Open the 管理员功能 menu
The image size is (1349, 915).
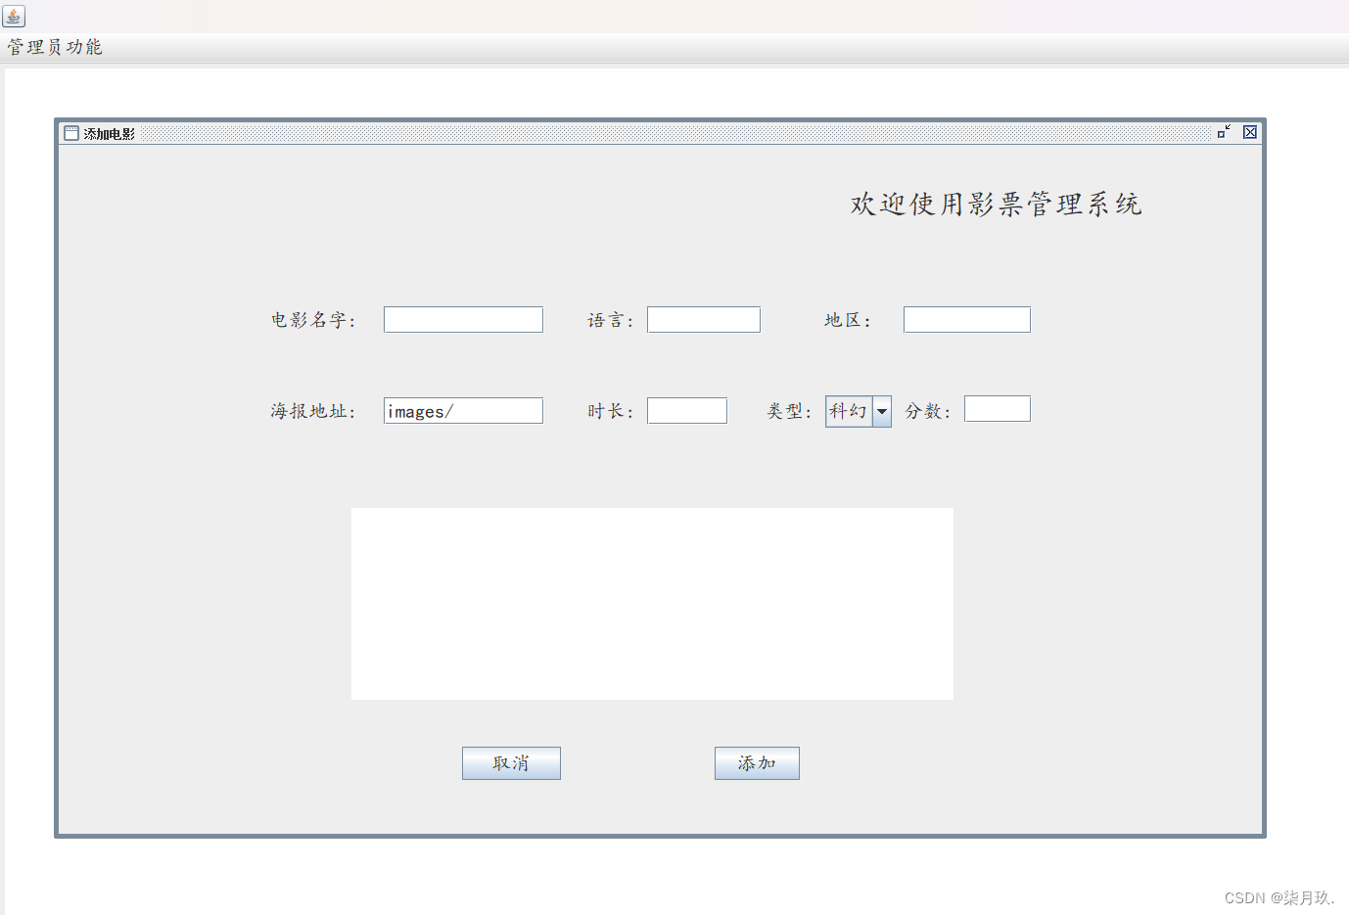[x=55, y=47]
